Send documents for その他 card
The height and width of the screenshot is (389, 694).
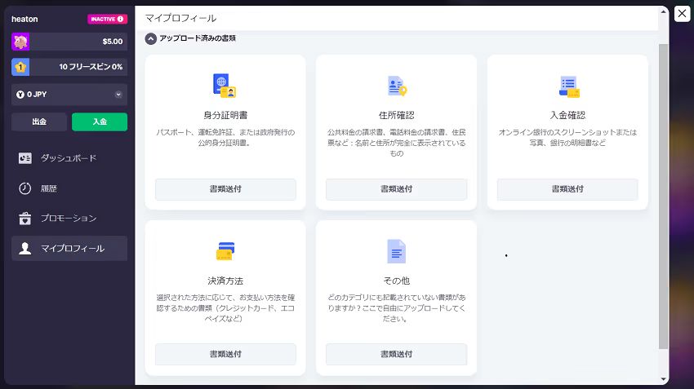(397, 354)
